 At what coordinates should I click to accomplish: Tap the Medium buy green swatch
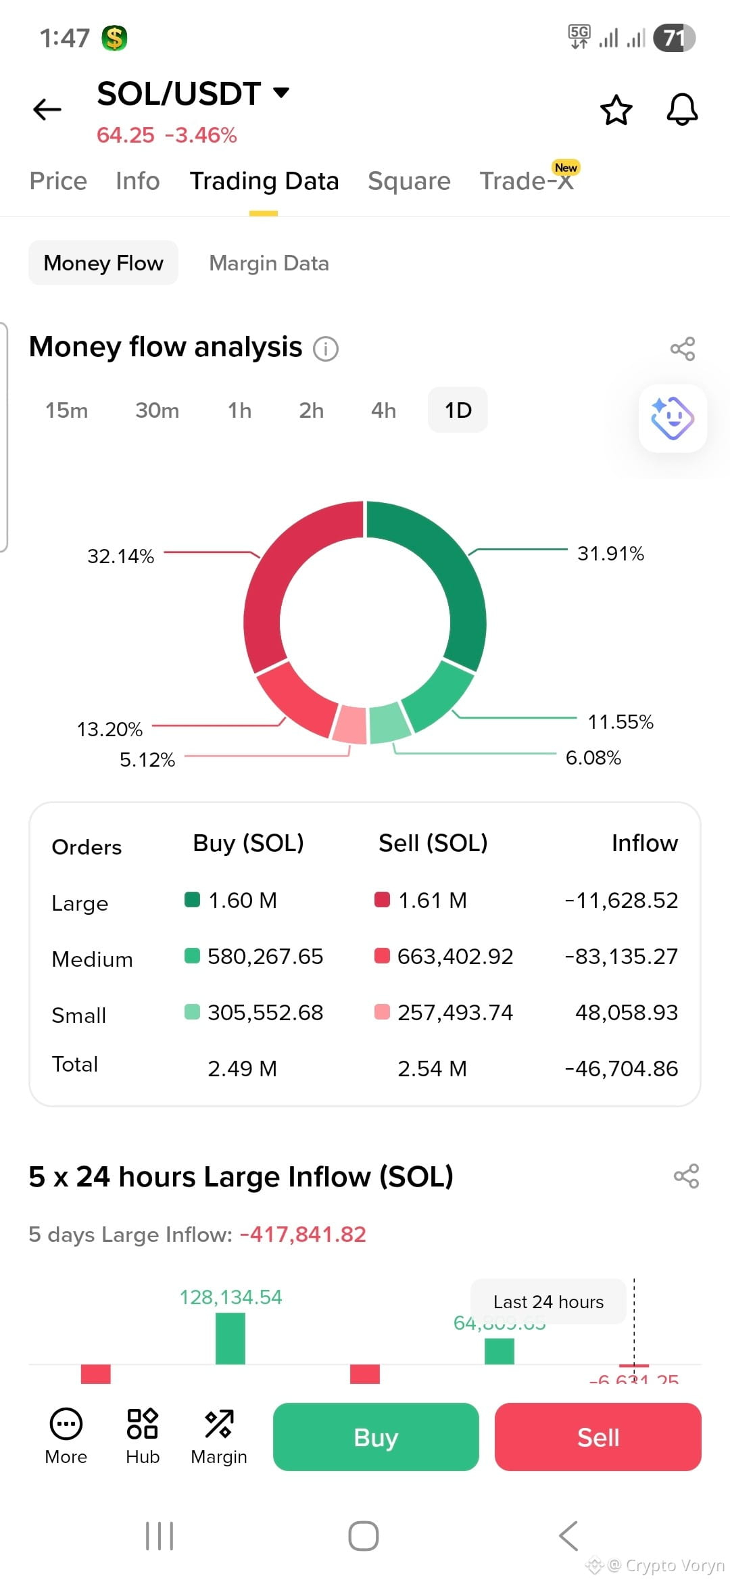193,955
